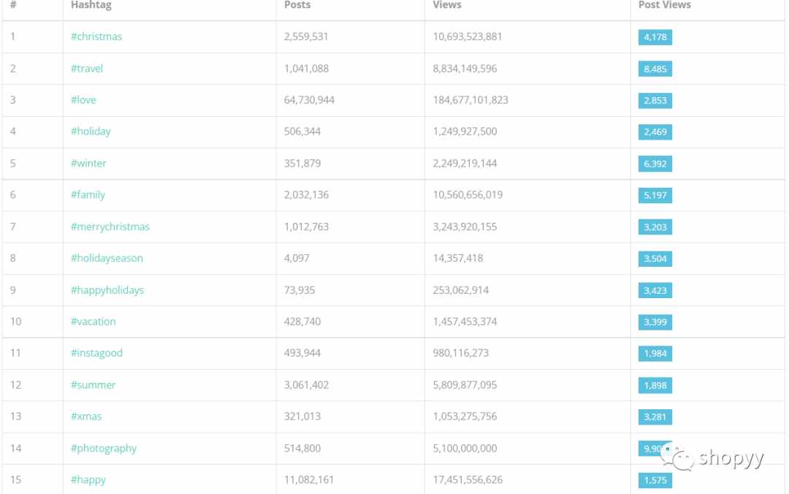The height and width of the screenshot is (494, 789).
Task: Open the #summer hashtag link
Action: pos(93,384)
